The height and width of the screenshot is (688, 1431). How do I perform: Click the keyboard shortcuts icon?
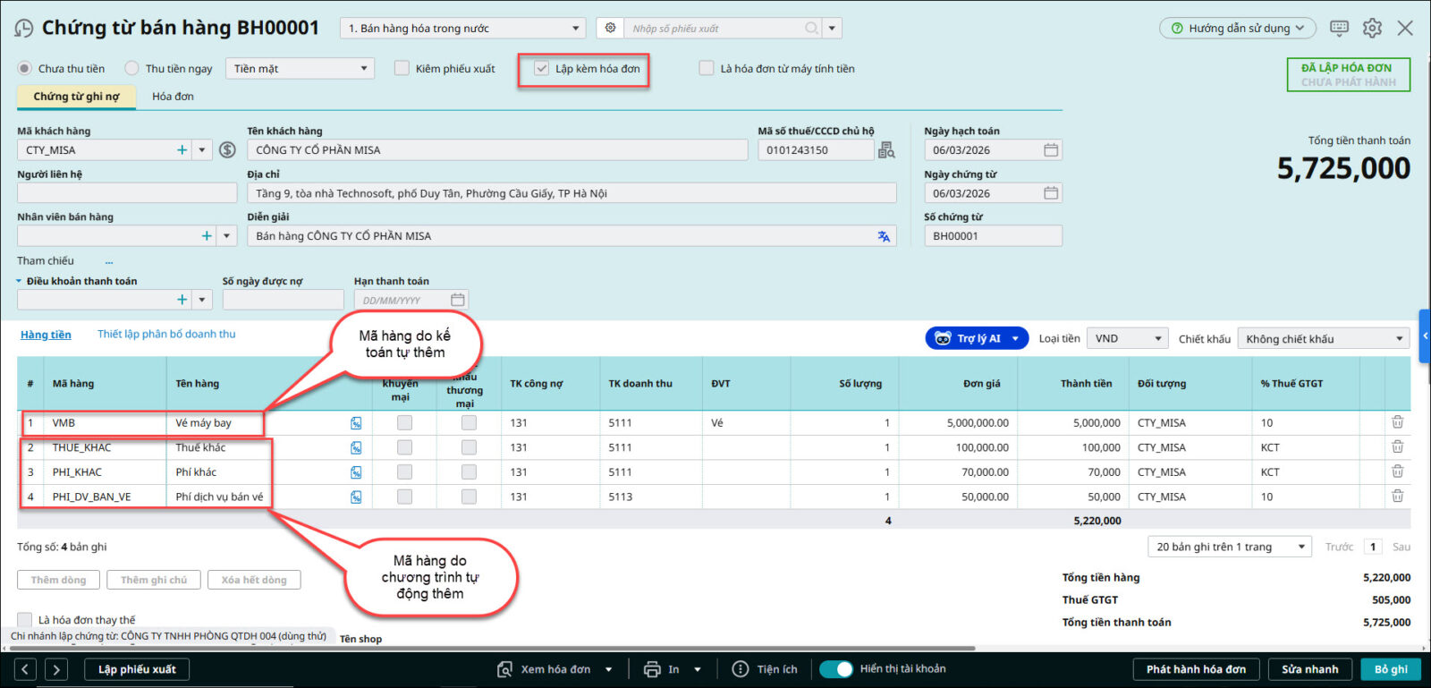[1339, 29]
